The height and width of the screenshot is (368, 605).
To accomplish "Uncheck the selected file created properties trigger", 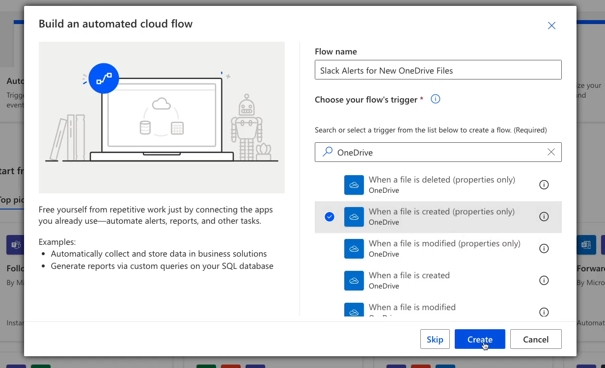I will tap(330, 216).
